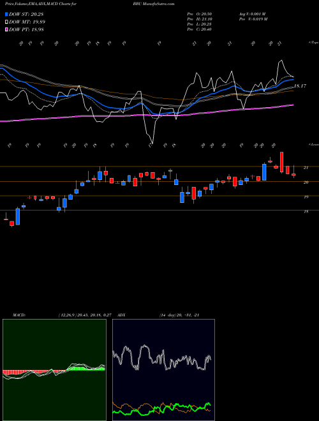319x421 pixels.
Task: Click the 'Pre H: 21.10' value
Action: pyautogui.click(x=200, y=19)
